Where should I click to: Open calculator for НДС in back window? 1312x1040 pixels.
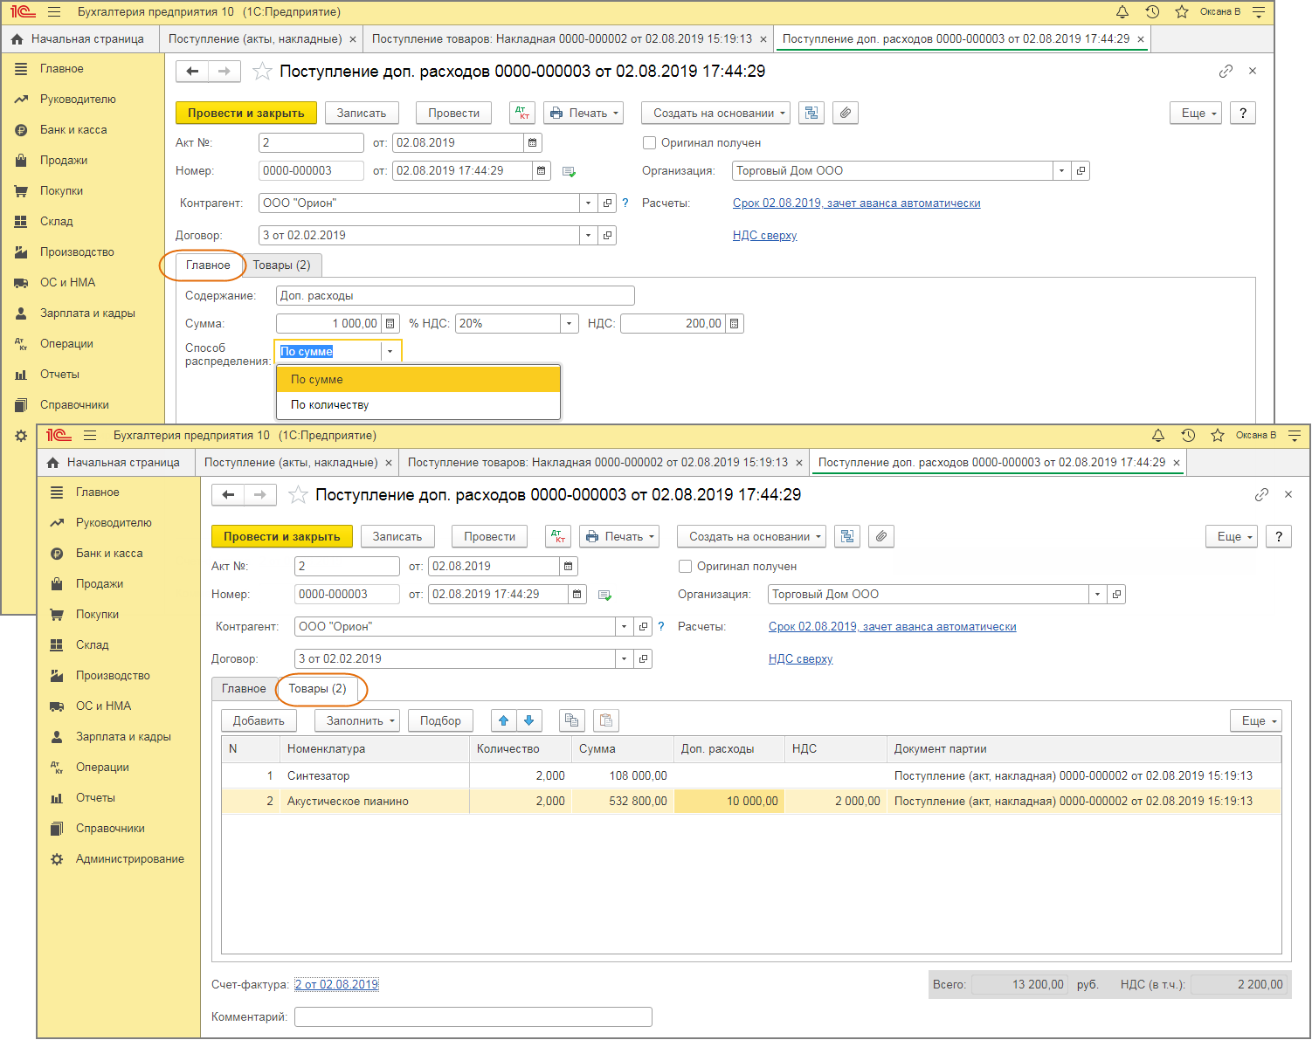pyautogui.click(x=735, y=324)
